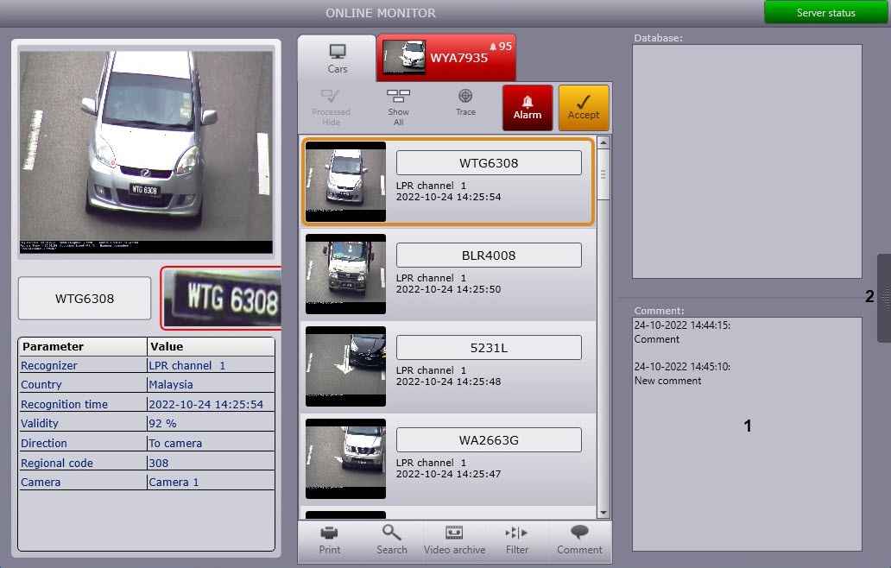Select the WTG6308 recognition entry thumbnail
The image size is (891, 568).
pos(345,182)
